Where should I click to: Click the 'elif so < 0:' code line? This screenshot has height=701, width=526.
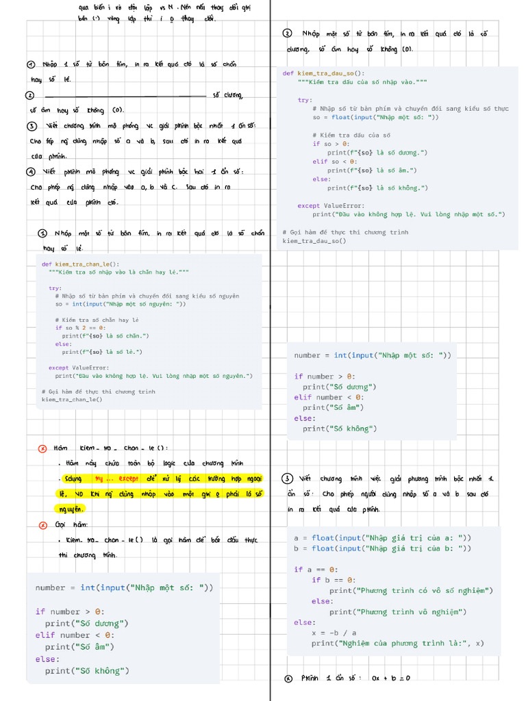point(334,162)
